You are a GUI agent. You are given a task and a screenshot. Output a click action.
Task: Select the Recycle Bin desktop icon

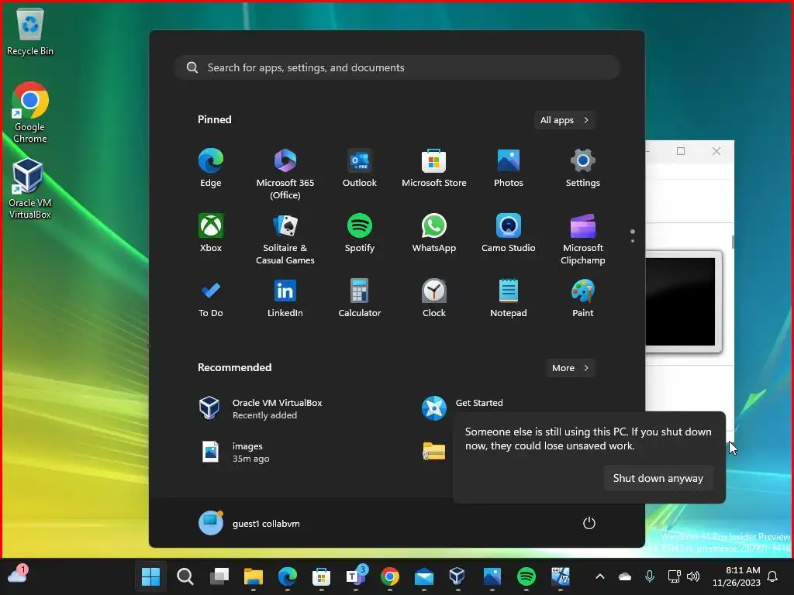click(x=30, y=31)
